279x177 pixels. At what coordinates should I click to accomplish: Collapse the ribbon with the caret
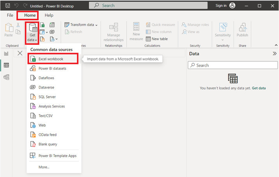276,45
